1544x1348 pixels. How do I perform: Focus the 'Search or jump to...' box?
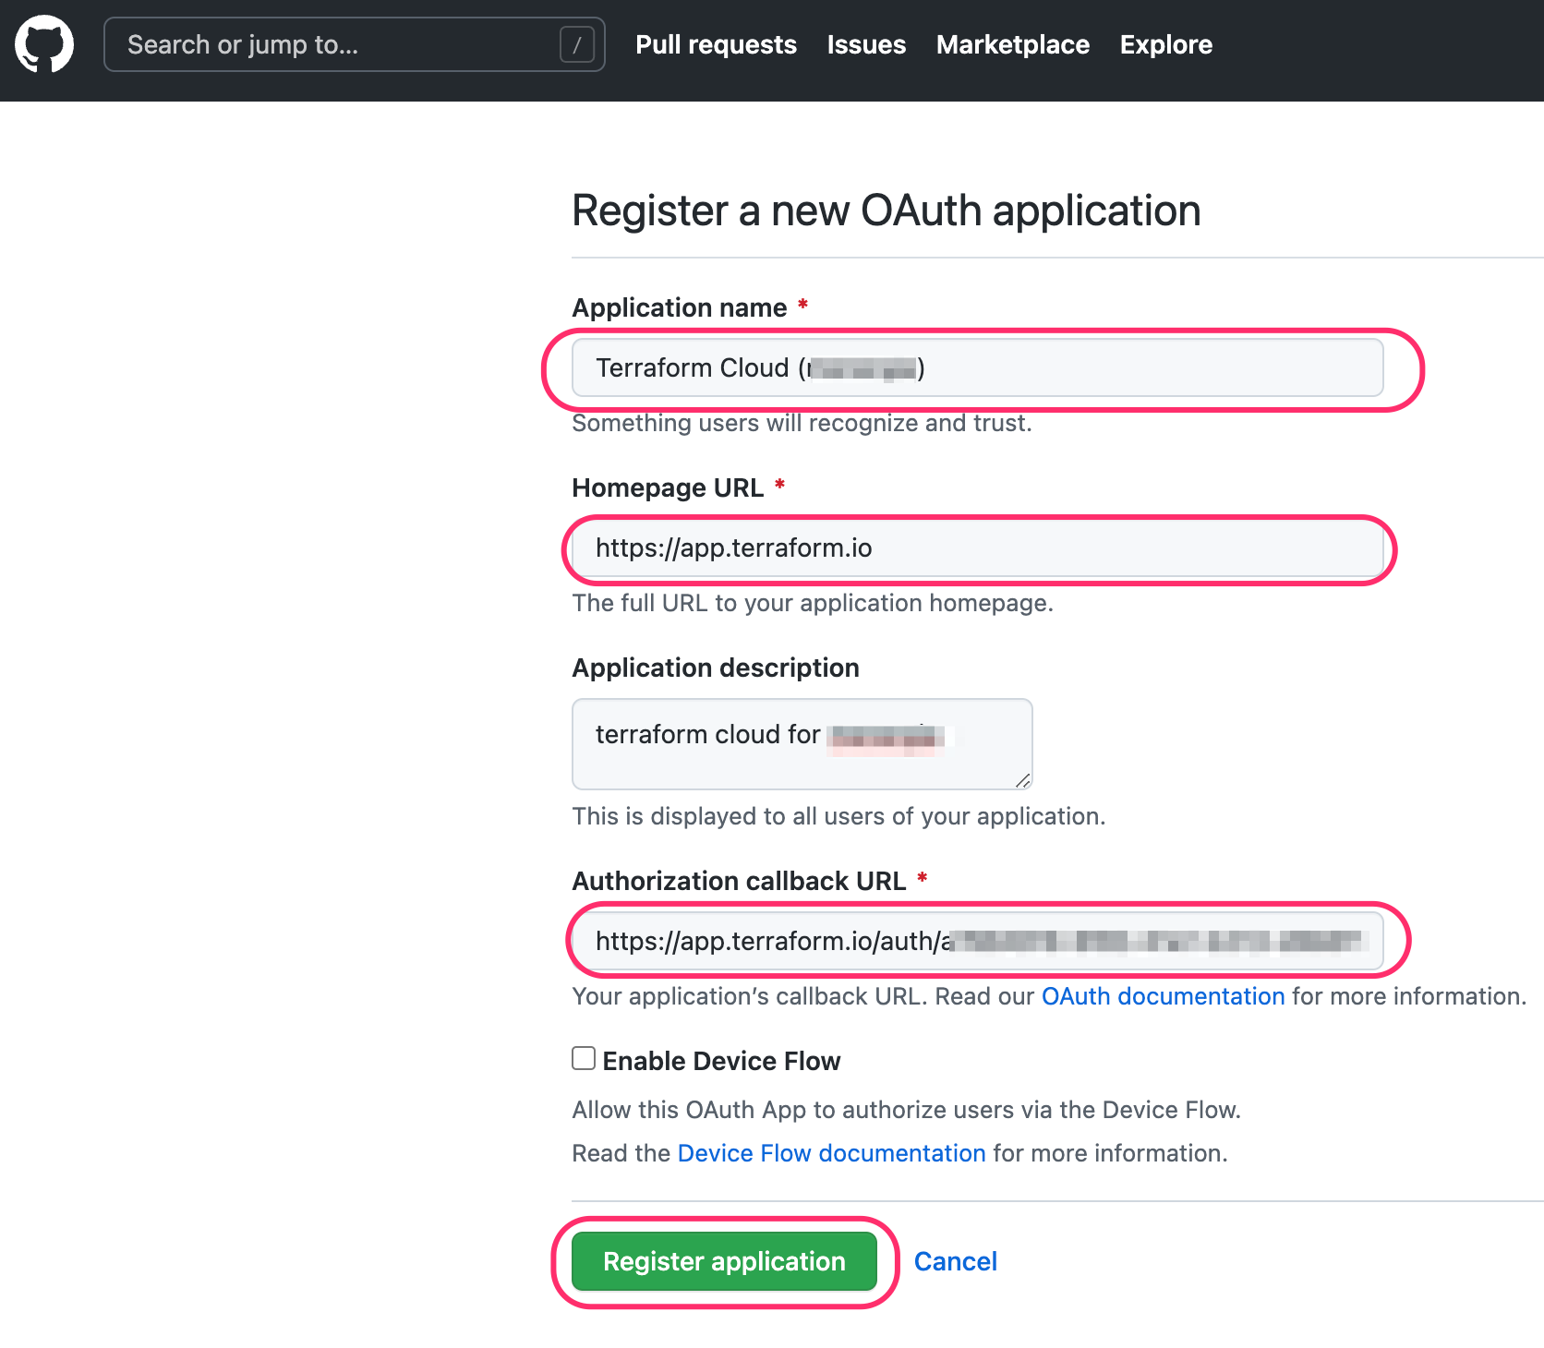click(355, 44)
